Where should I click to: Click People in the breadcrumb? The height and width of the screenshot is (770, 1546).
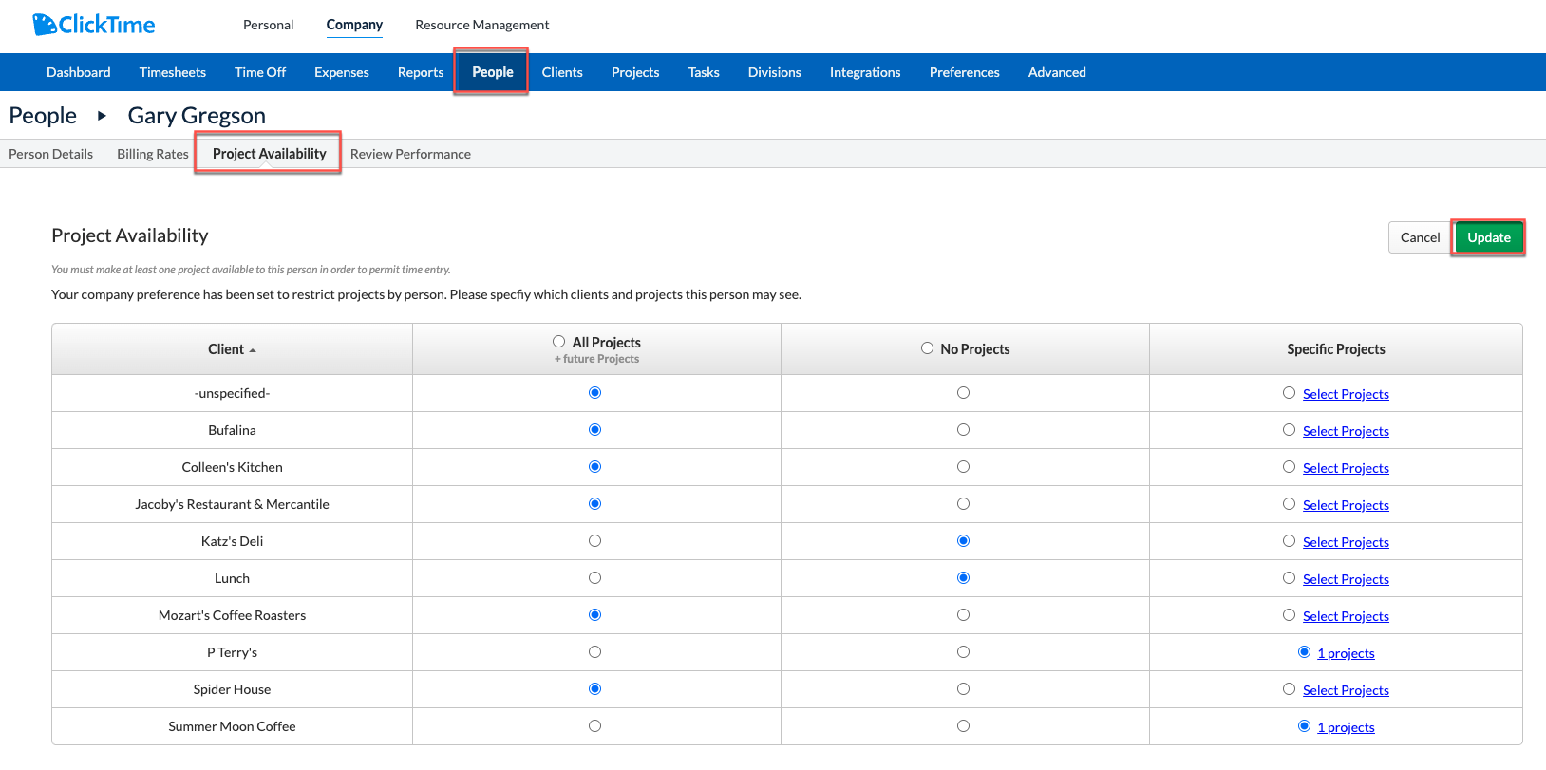coord(43,116)
